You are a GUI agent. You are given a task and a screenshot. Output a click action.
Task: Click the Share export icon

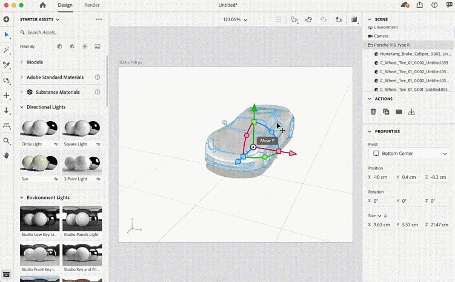tap(420, 5)
